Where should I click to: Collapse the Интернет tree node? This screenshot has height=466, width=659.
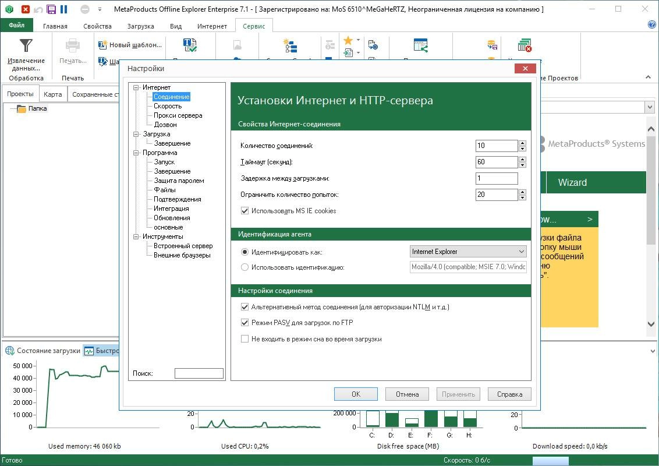point(136,87)
